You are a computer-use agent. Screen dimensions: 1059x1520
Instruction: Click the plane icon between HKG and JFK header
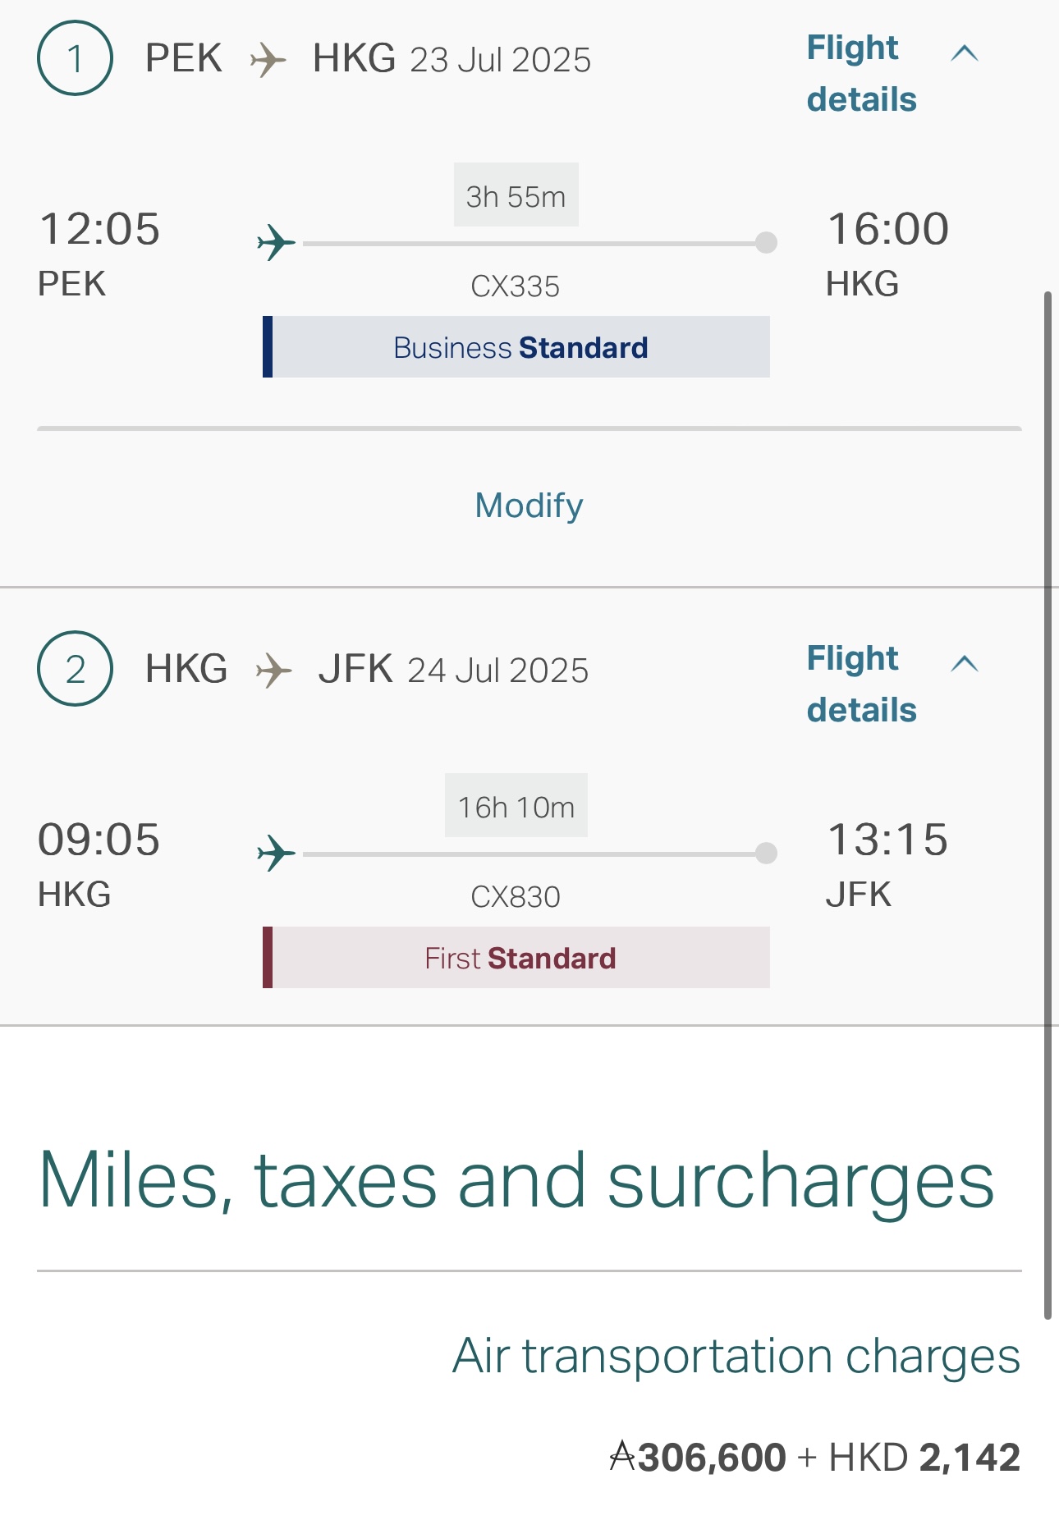tap(273, 671)
